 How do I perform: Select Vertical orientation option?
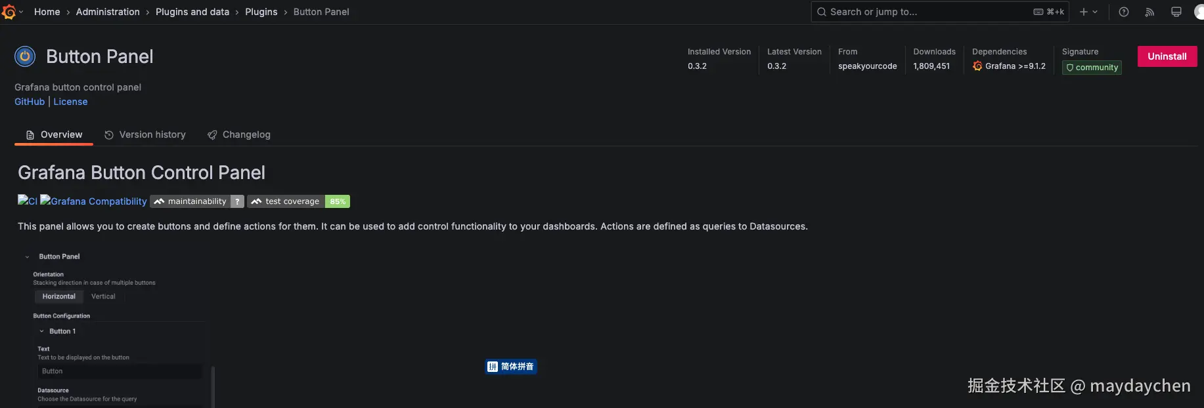[x=103, y=296]
